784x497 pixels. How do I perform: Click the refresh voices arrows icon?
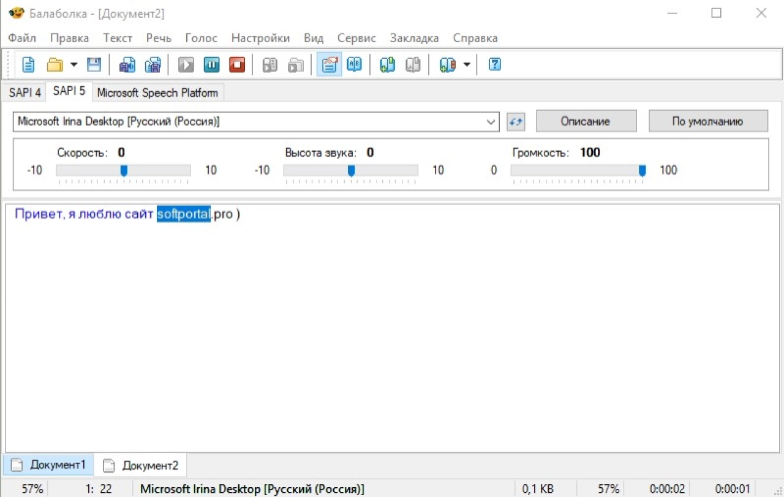pos(516,121)
